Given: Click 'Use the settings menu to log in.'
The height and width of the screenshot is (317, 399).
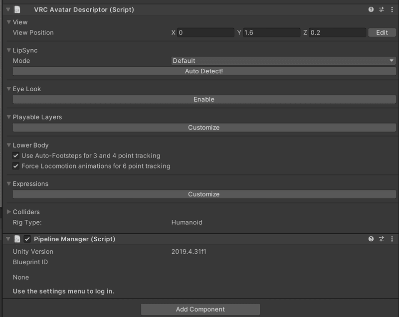Looking at the screenshot, I should click(x=63, y=291).
